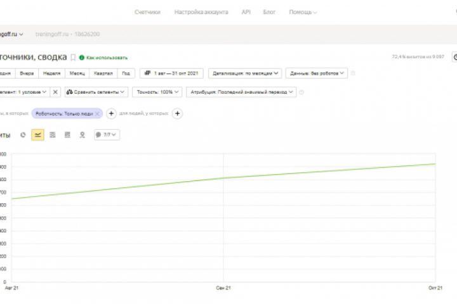The height and width of the screenshot is (304, 457).
Task: Remove the Роботность: Только люди filter chip
Action: pos(98,114)
